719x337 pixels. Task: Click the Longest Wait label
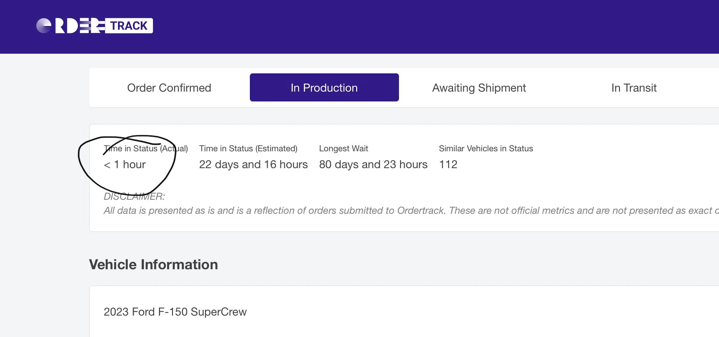pos(343,148)
